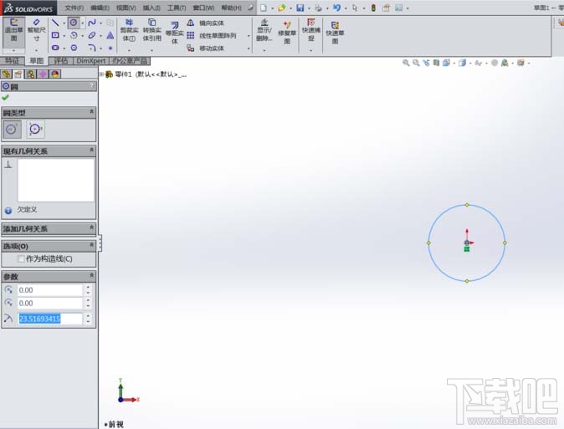Click Move Entities (移动实体)
This screenshot has width=564, height=429.
click(205, 48)
